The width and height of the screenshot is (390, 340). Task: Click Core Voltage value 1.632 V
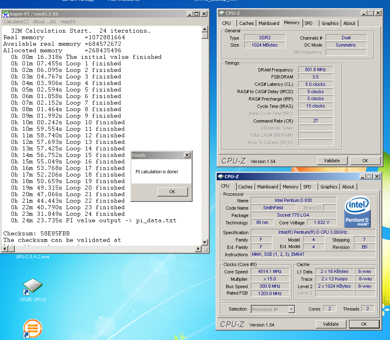pyautogui.click(x=322, y=222)
